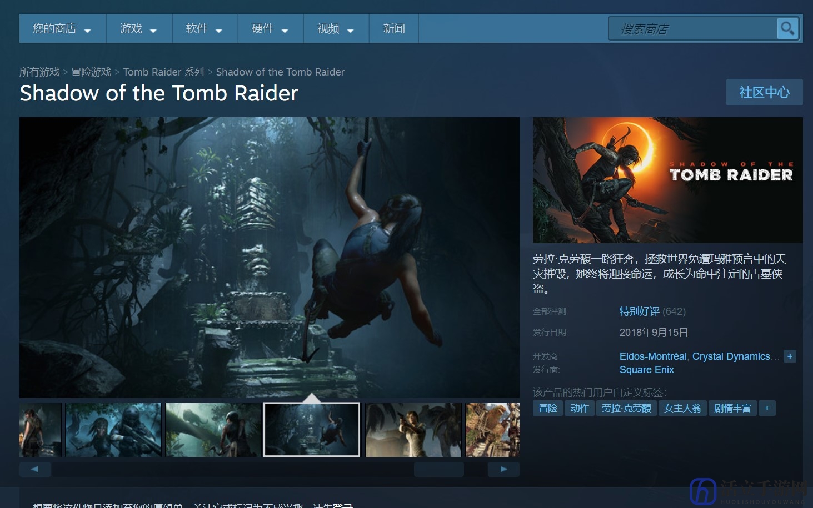Follow the 所有游戏 breadcrumb link
Viewport: 813px width, 508px height.
point(39,72)
